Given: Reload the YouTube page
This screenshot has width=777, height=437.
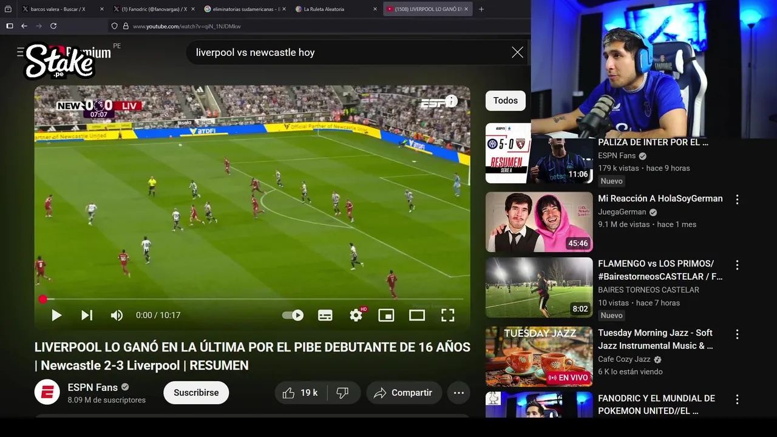Looking at the screenshot, I should point(53,26).
